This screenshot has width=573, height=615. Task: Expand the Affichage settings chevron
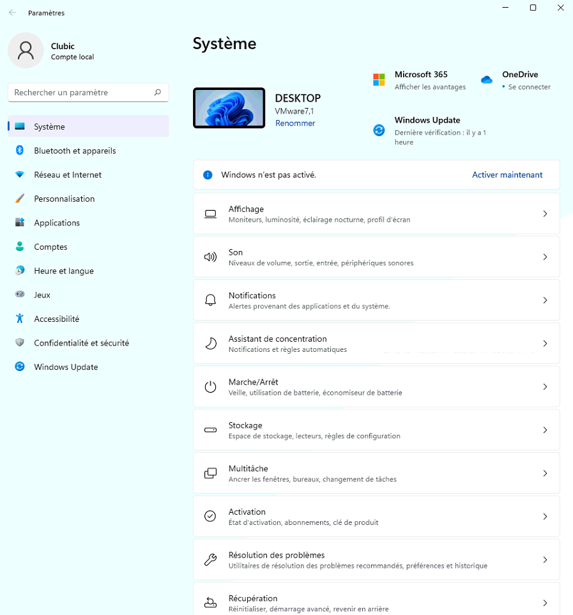pyautogui.click(x=545, y=214)
